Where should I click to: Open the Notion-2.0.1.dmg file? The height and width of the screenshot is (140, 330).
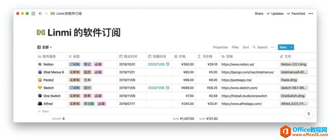(294, 64)
